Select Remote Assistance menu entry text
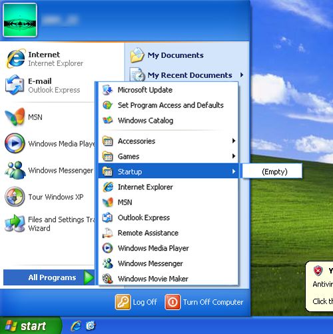Viewport: 333px width, 334px height. 148,233
